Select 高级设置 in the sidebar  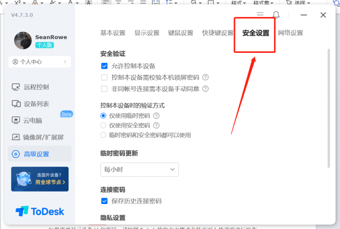(39, 154)
